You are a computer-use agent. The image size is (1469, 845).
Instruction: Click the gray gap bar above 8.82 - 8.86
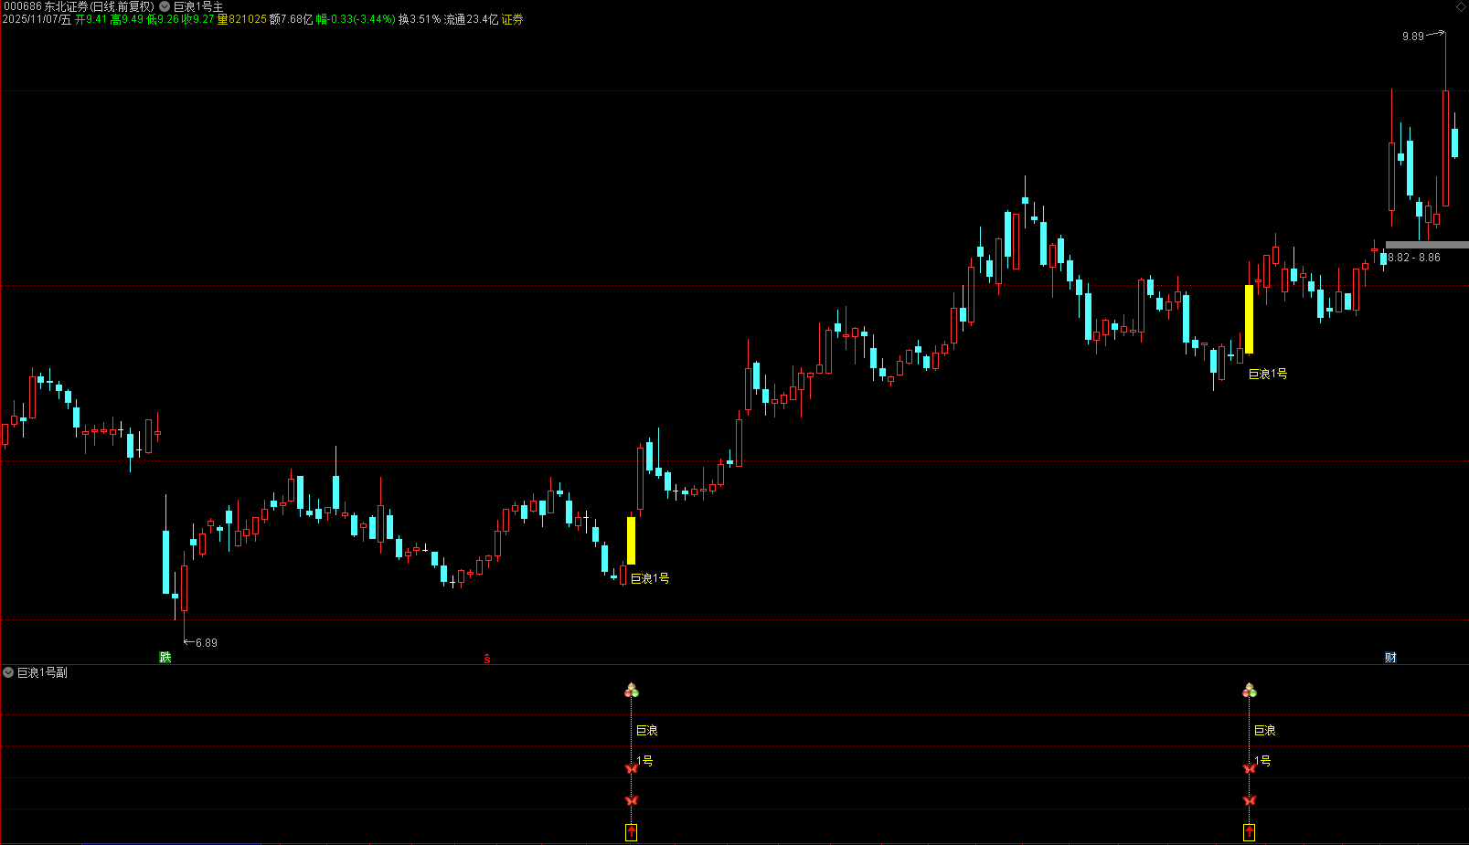[1427, 245]
